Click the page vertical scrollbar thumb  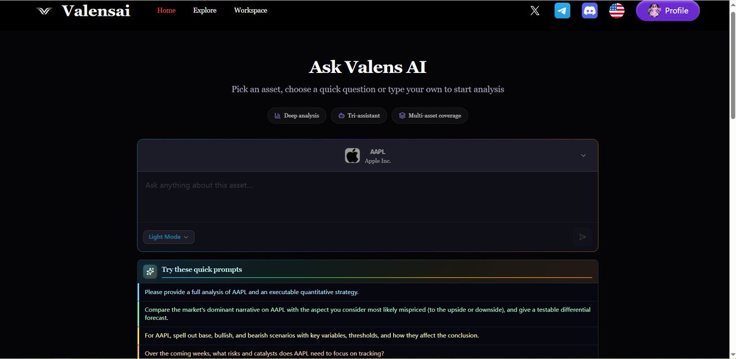click(x=732, y=64)
